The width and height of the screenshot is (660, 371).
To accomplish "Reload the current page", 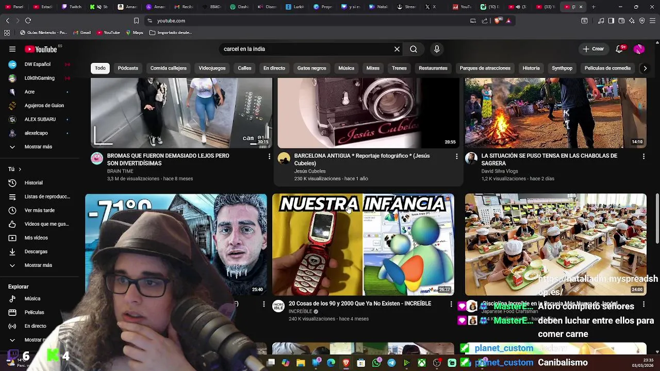I will click(x=28, y=21).
